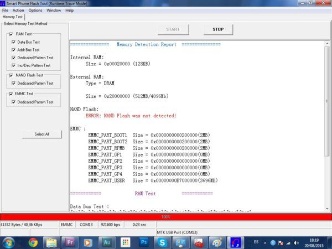Click the MTK USB Port (COM13) text
The width and height of the screenshot is (332, 249).
177,232
